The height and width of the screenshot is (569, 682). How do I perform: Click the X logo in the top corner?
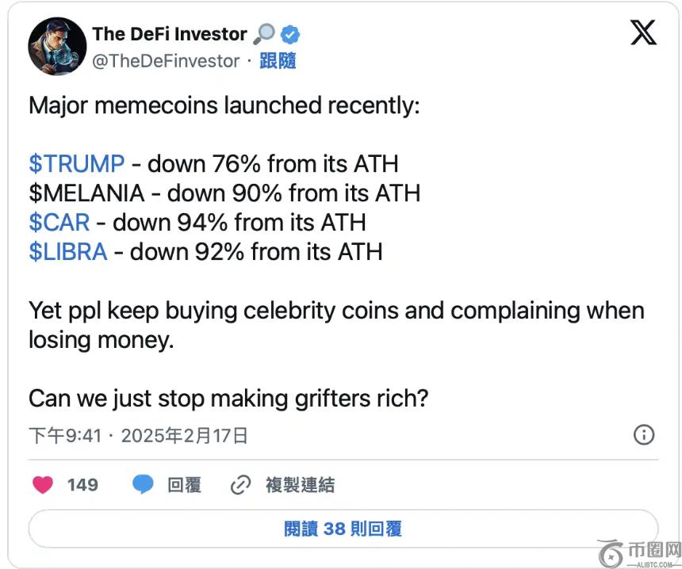[x=643, y=33]
